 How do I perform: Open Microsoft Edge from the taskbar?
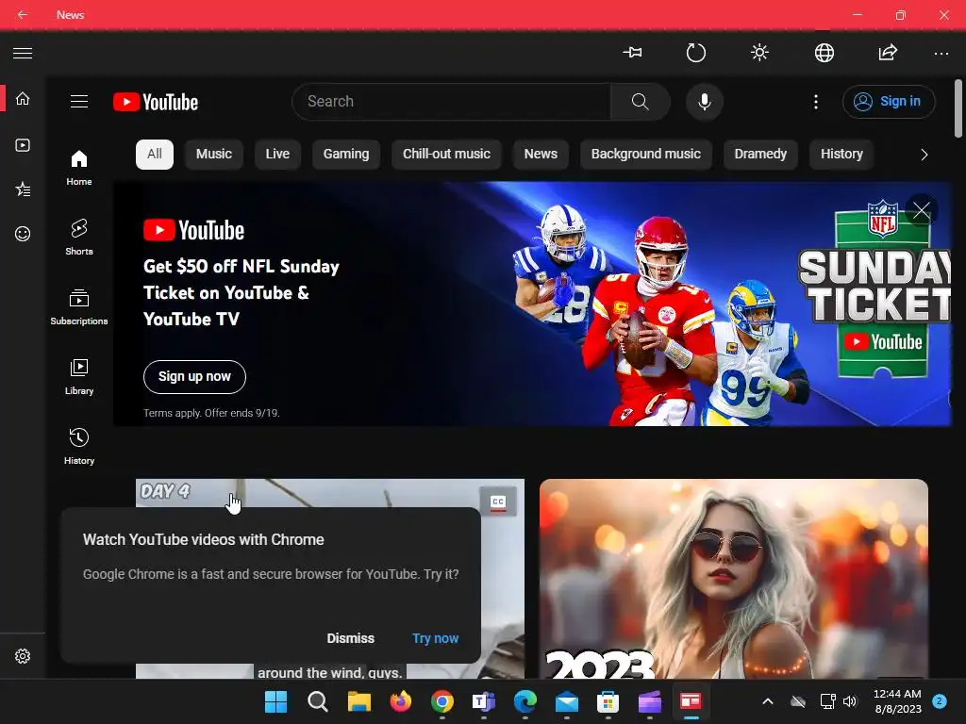[525, 701]
